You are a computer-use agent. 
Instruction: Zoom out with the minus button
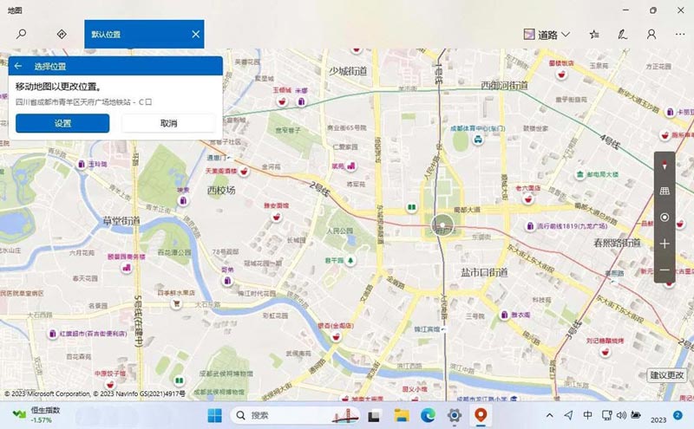coord(665,270)
